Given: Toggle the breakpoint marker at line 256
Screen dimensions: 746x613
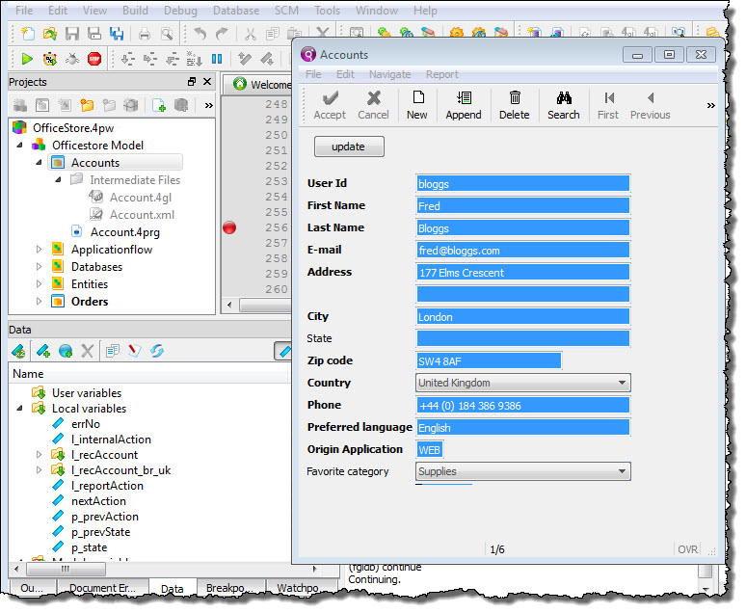Looking at the screenshot, I should click(229, 227).
